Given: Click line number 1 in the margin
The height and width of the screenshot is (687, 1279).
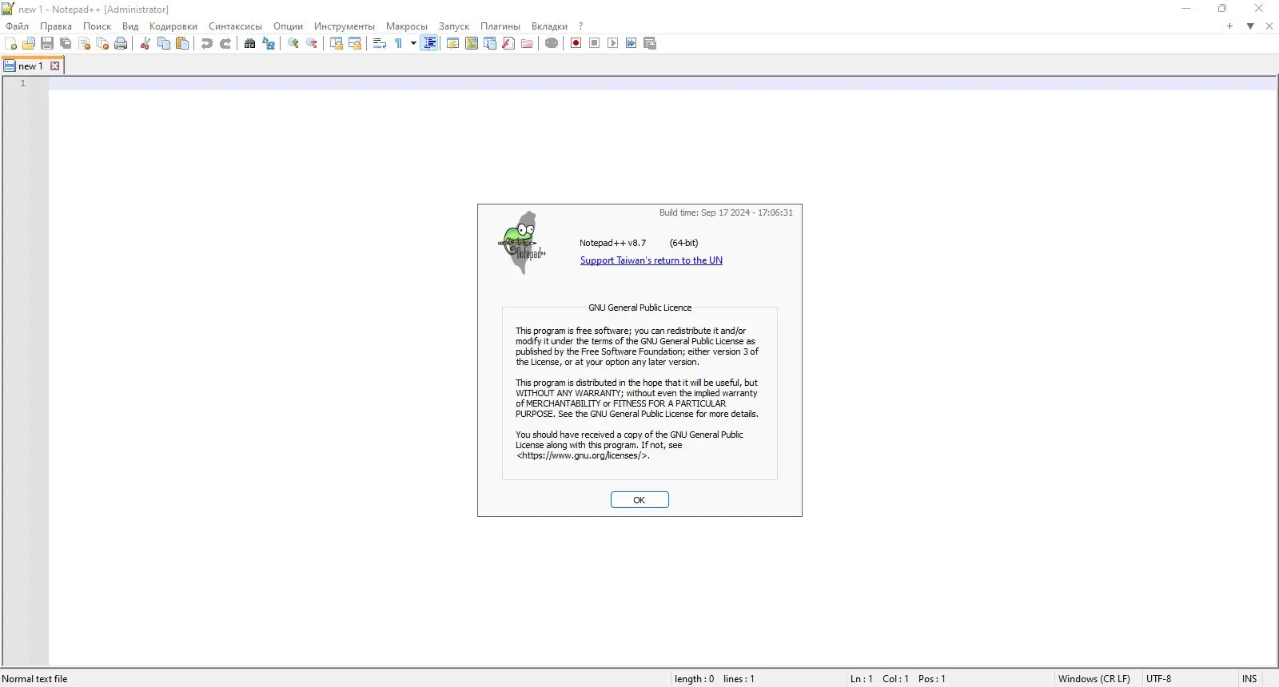Looking at the screenshot, I should pyautogui.click(x=22, y=83).
